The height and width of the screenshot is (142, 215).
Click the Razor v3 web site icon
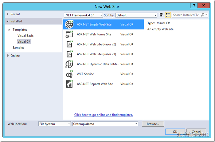point(69,54)
